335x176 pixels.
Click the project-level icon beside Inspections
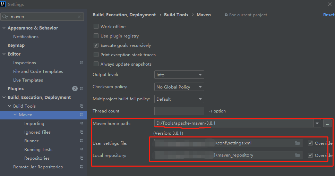(x=81, y=63)
